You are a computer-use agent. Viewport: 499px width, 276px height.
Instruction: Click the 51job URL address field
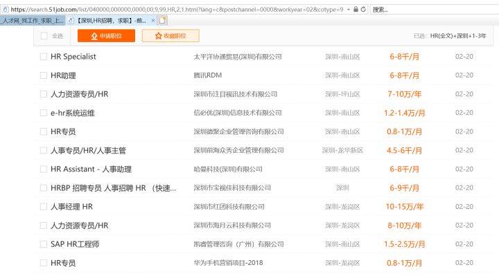coord(177,10)
